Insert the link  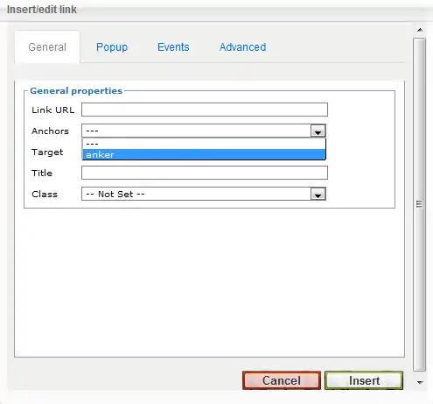coord(364,380)
